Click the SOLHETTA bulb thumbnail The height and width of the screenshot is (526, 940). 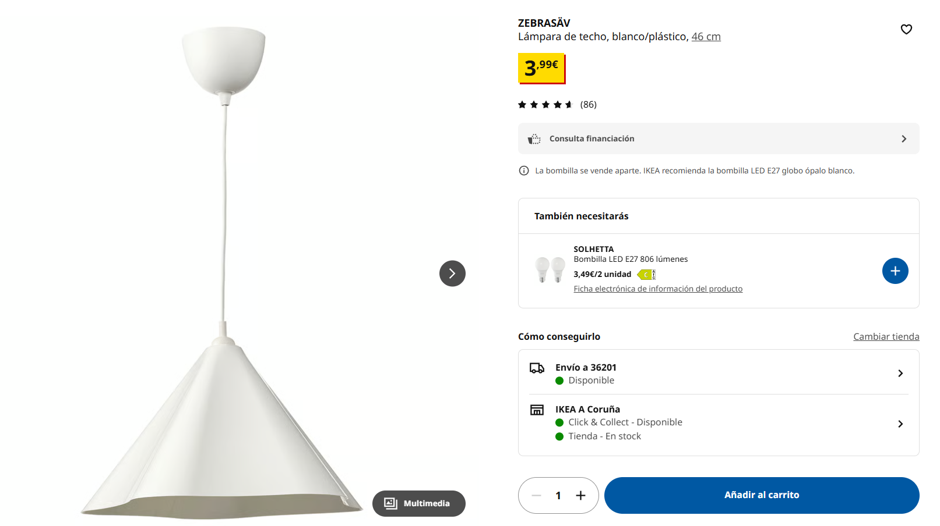point(550,270)
